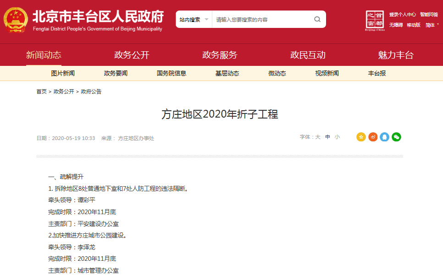
Task: Open the 简体 language dropdown
Action: point(431,24)
